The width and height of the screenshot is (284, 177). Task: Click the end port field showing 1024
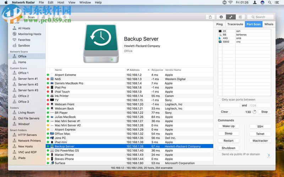[x=260, y=105]
